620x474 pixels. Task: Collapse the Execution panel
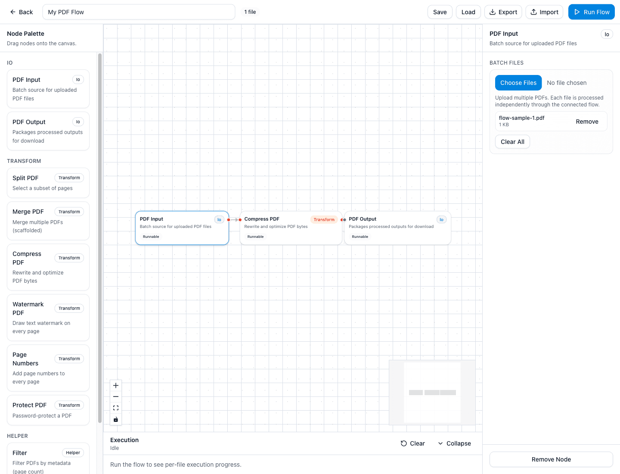click(454, 443)
